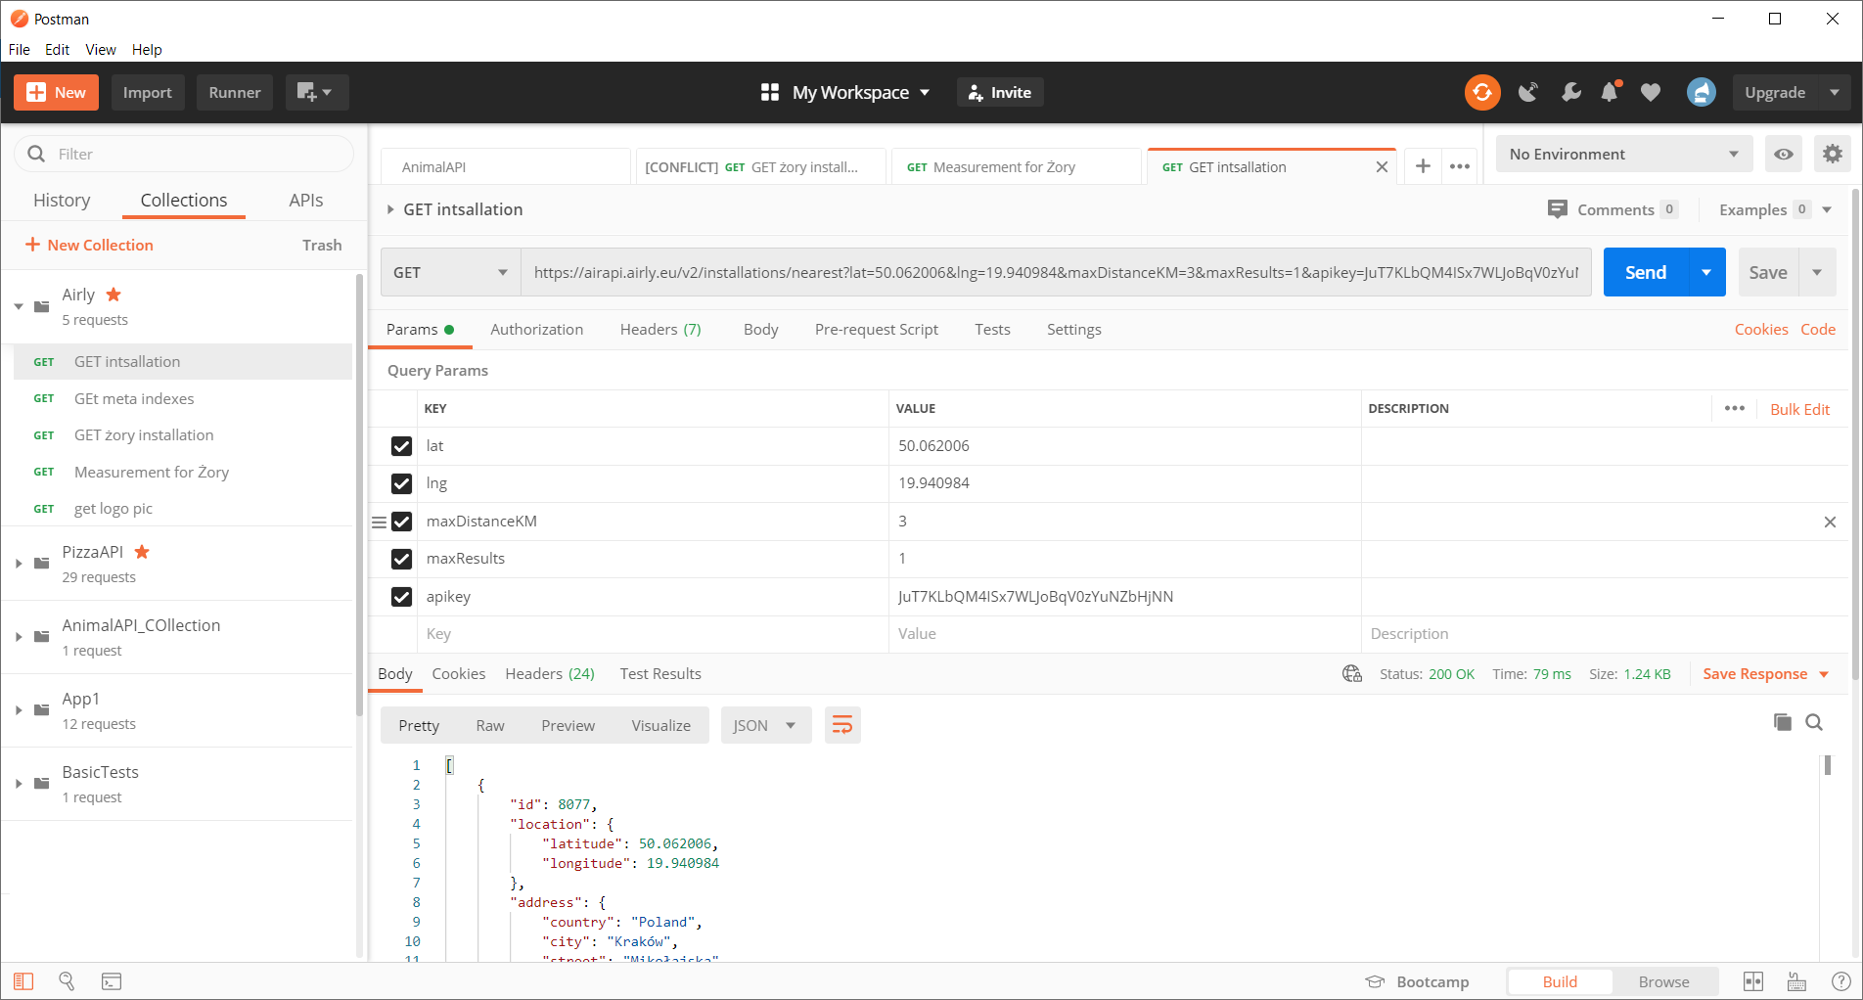Image resolution: width=1863 pixels, height=1000 pixels.
Task: Open the manage environments gear icon
Action: coord(1832,154)
